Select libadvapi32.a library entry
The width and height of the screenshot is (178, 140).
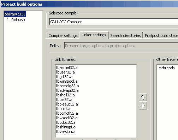coord(67,90)
